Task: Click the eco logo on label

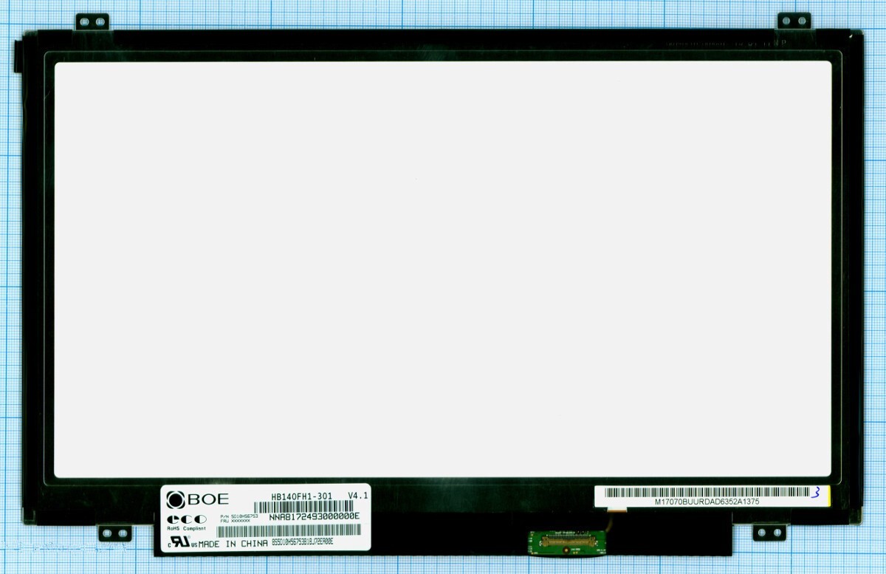Action: (x=185, y=519)
